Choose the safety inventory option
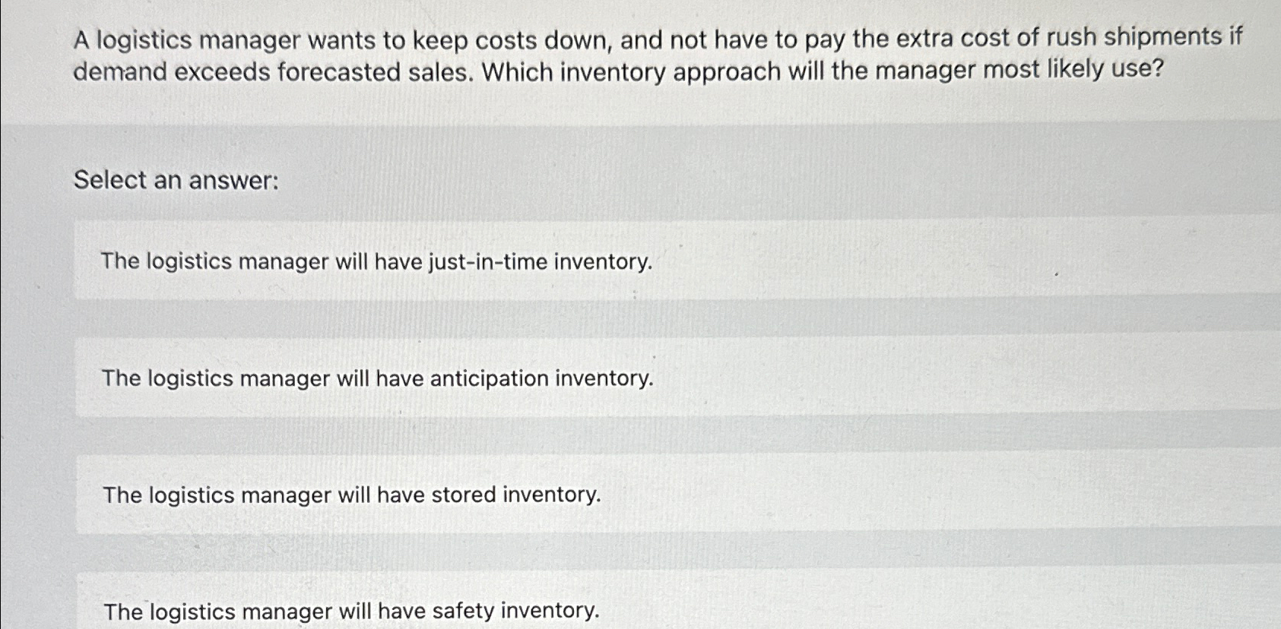The width and height of the screenshot is (1281, 629). tap(351, 611)
